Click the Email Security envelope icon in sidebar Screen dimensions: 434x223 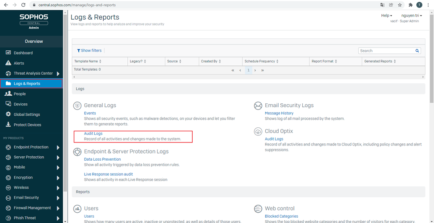click(x=8, y=198)
